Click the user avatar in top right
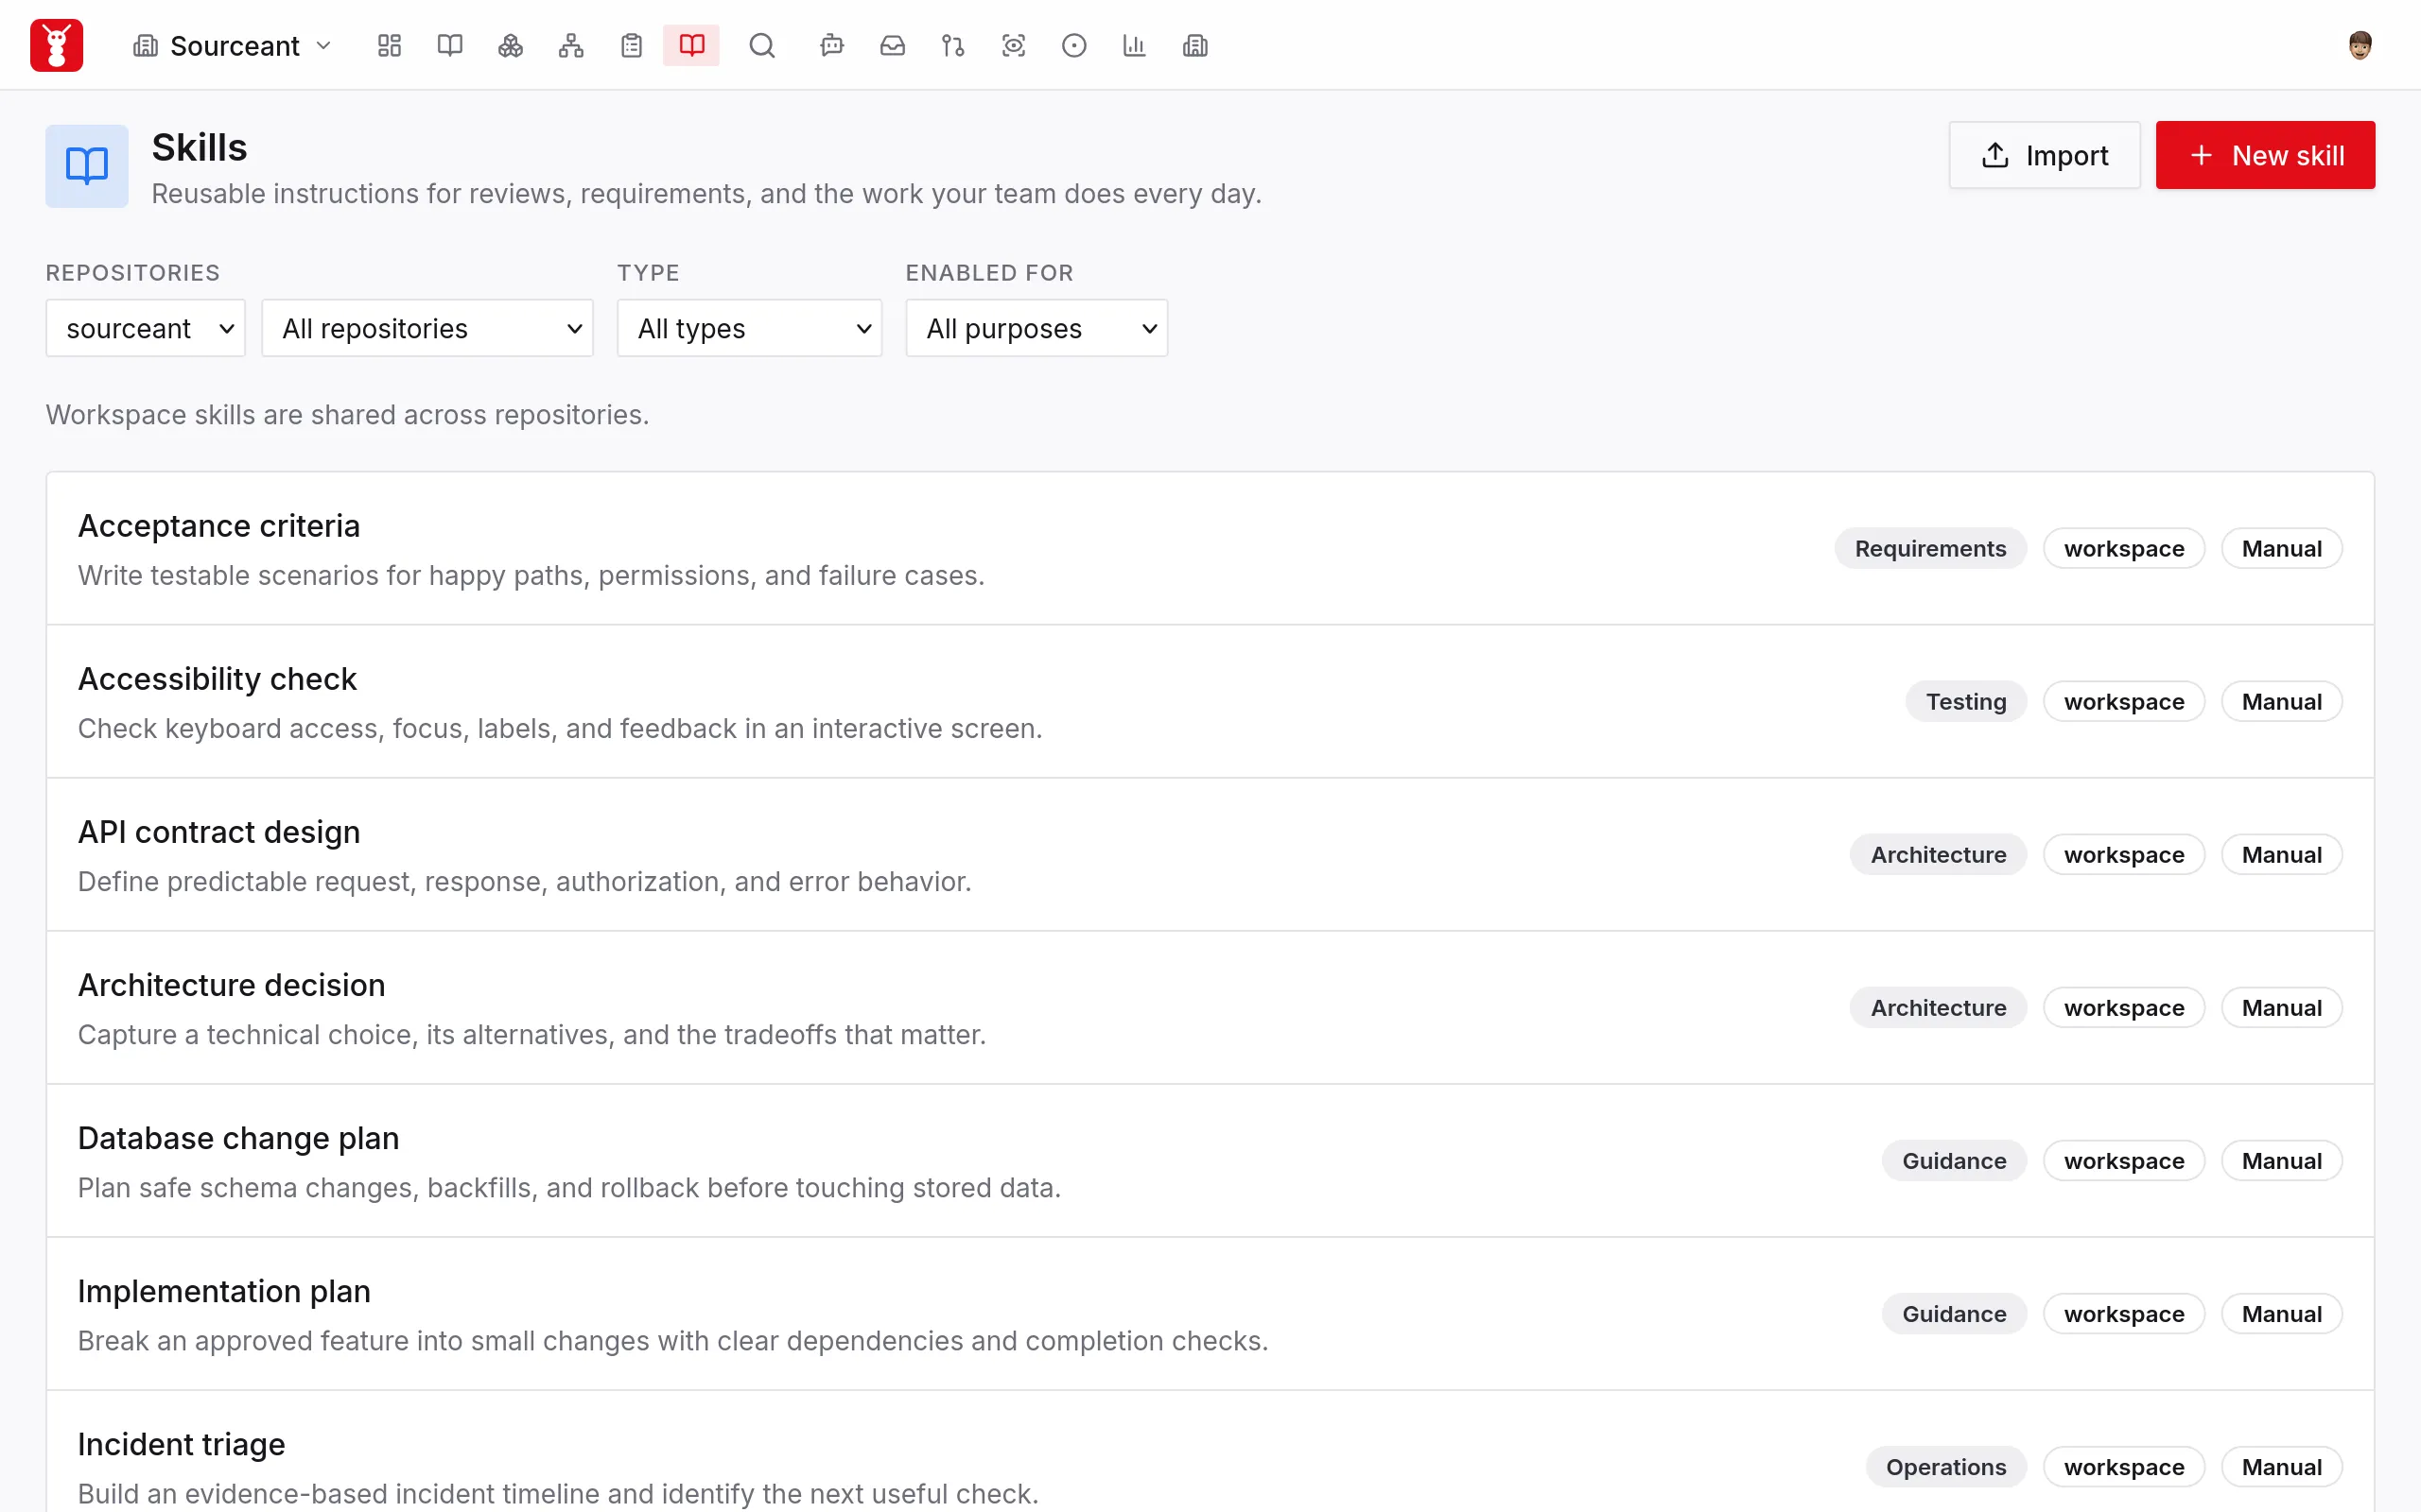Viewport: 2421px width, 1512px height. tap(2360, 45)
